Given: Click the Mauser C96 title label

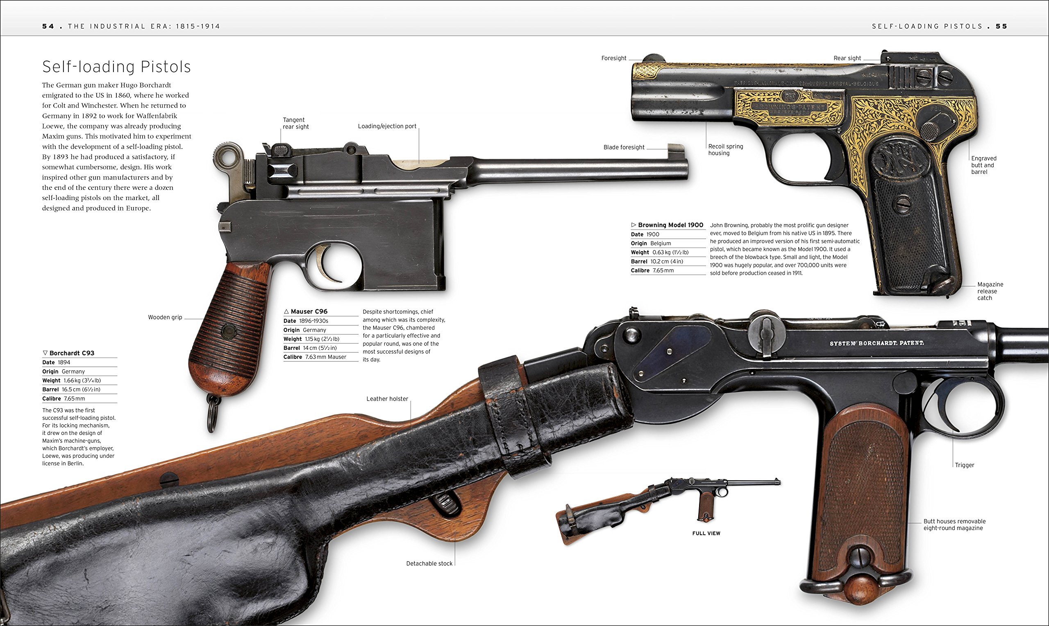Looking at the screenshot, I should tap(309, 311).
